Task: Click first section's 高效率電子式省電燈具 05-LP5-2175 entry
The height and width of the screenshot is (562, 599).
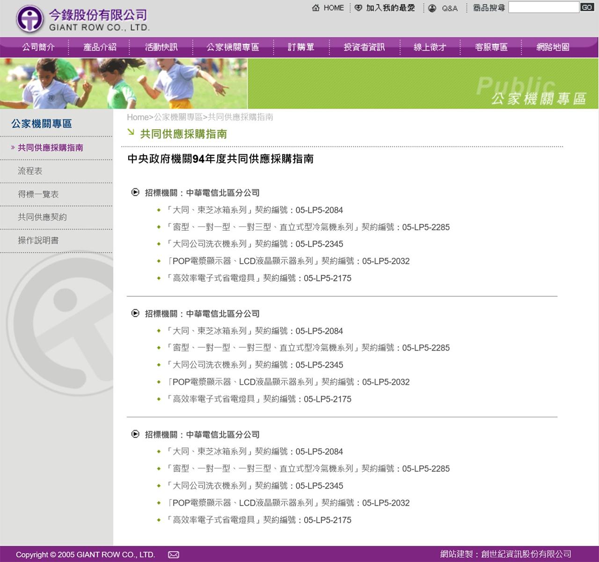Action: coord(258,278)
